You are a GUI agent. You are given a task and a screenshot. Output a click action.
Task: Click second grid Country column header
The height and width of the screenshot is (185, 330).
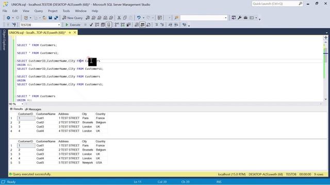point(101,141)
